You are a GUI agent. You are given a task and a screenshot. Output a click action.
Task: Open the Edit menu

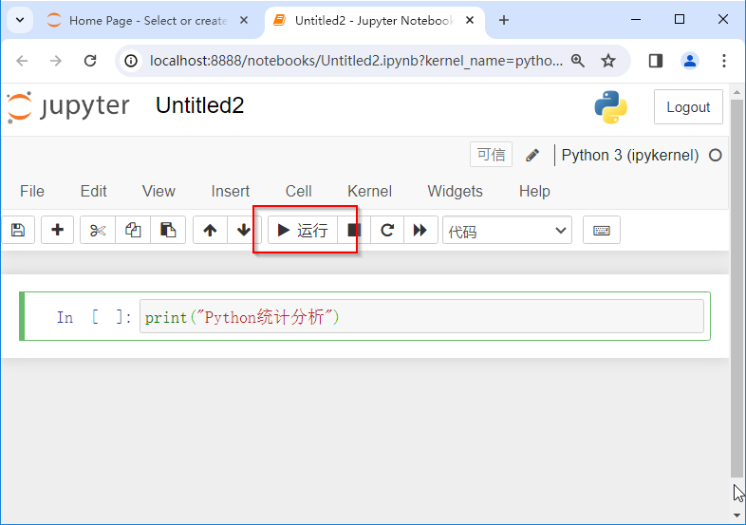coord(93,192)
